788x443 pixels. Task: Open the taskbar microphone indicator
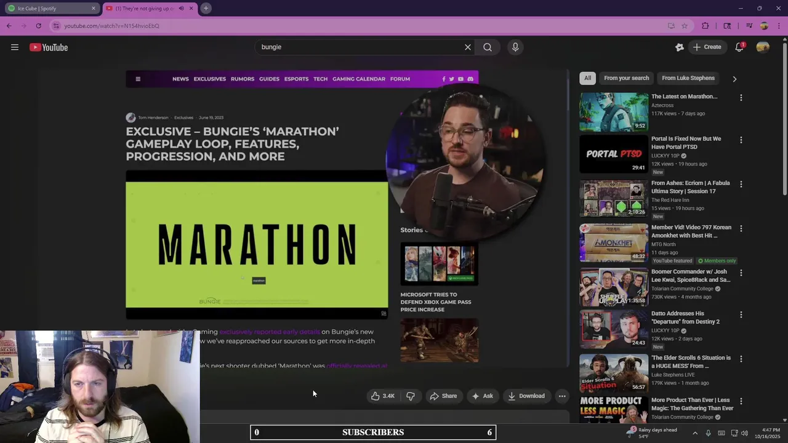click(x=709, y=433)
